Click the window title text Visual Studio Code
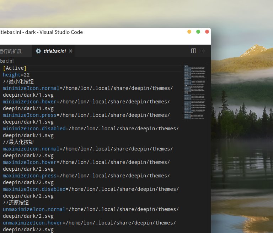The height and width of the screenshot is (233, 273). click(61, 32)
